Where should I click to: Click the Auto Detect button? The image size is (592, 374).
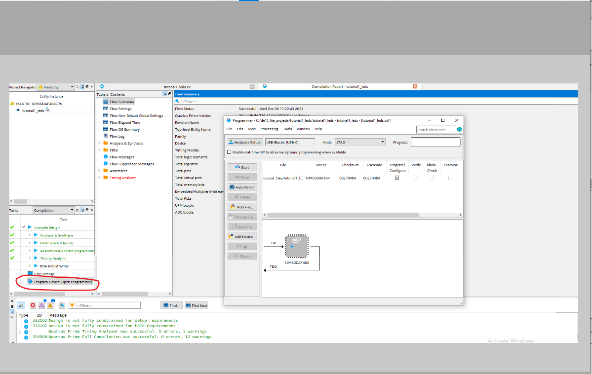tap(242, 187)
